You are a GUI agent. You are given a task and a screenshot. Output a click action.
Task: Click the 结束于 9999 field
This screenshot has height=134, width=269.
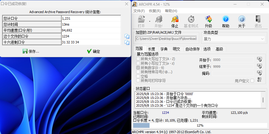pos(233,66)
